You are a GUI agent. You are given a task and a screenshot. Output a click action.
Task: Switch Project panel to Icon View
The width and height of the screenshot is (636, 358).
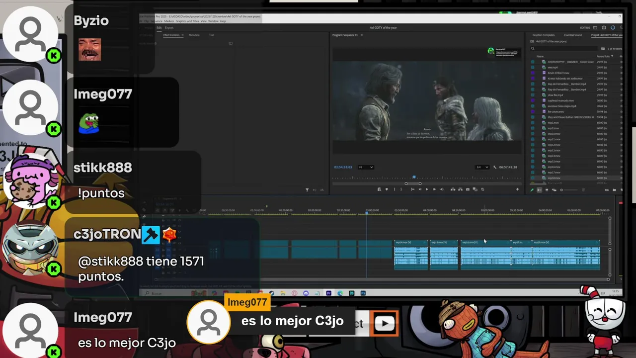pos(547,190)
